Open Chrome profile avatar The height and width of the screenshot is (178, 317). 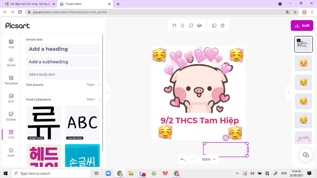tap(304, 12)
